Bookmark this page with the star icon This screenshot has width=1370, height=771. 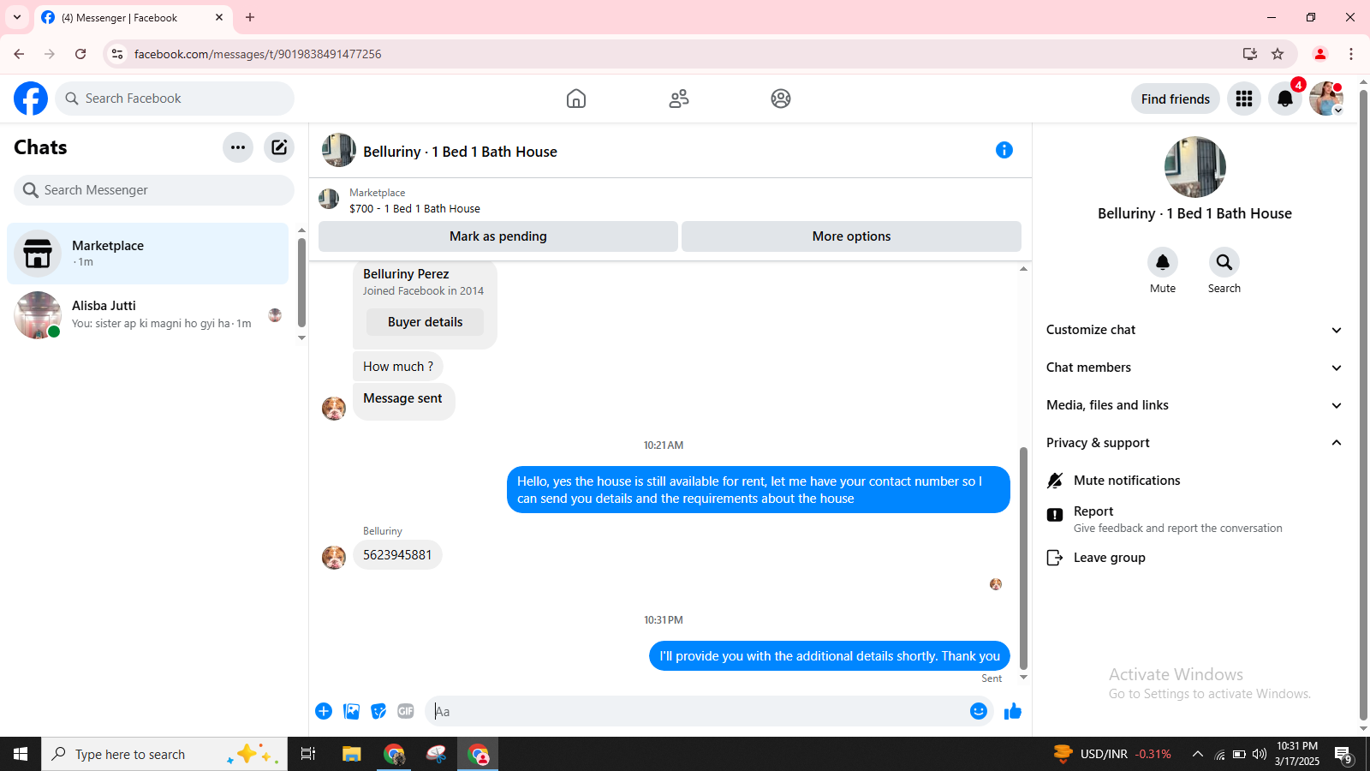tap(1278, 54)
